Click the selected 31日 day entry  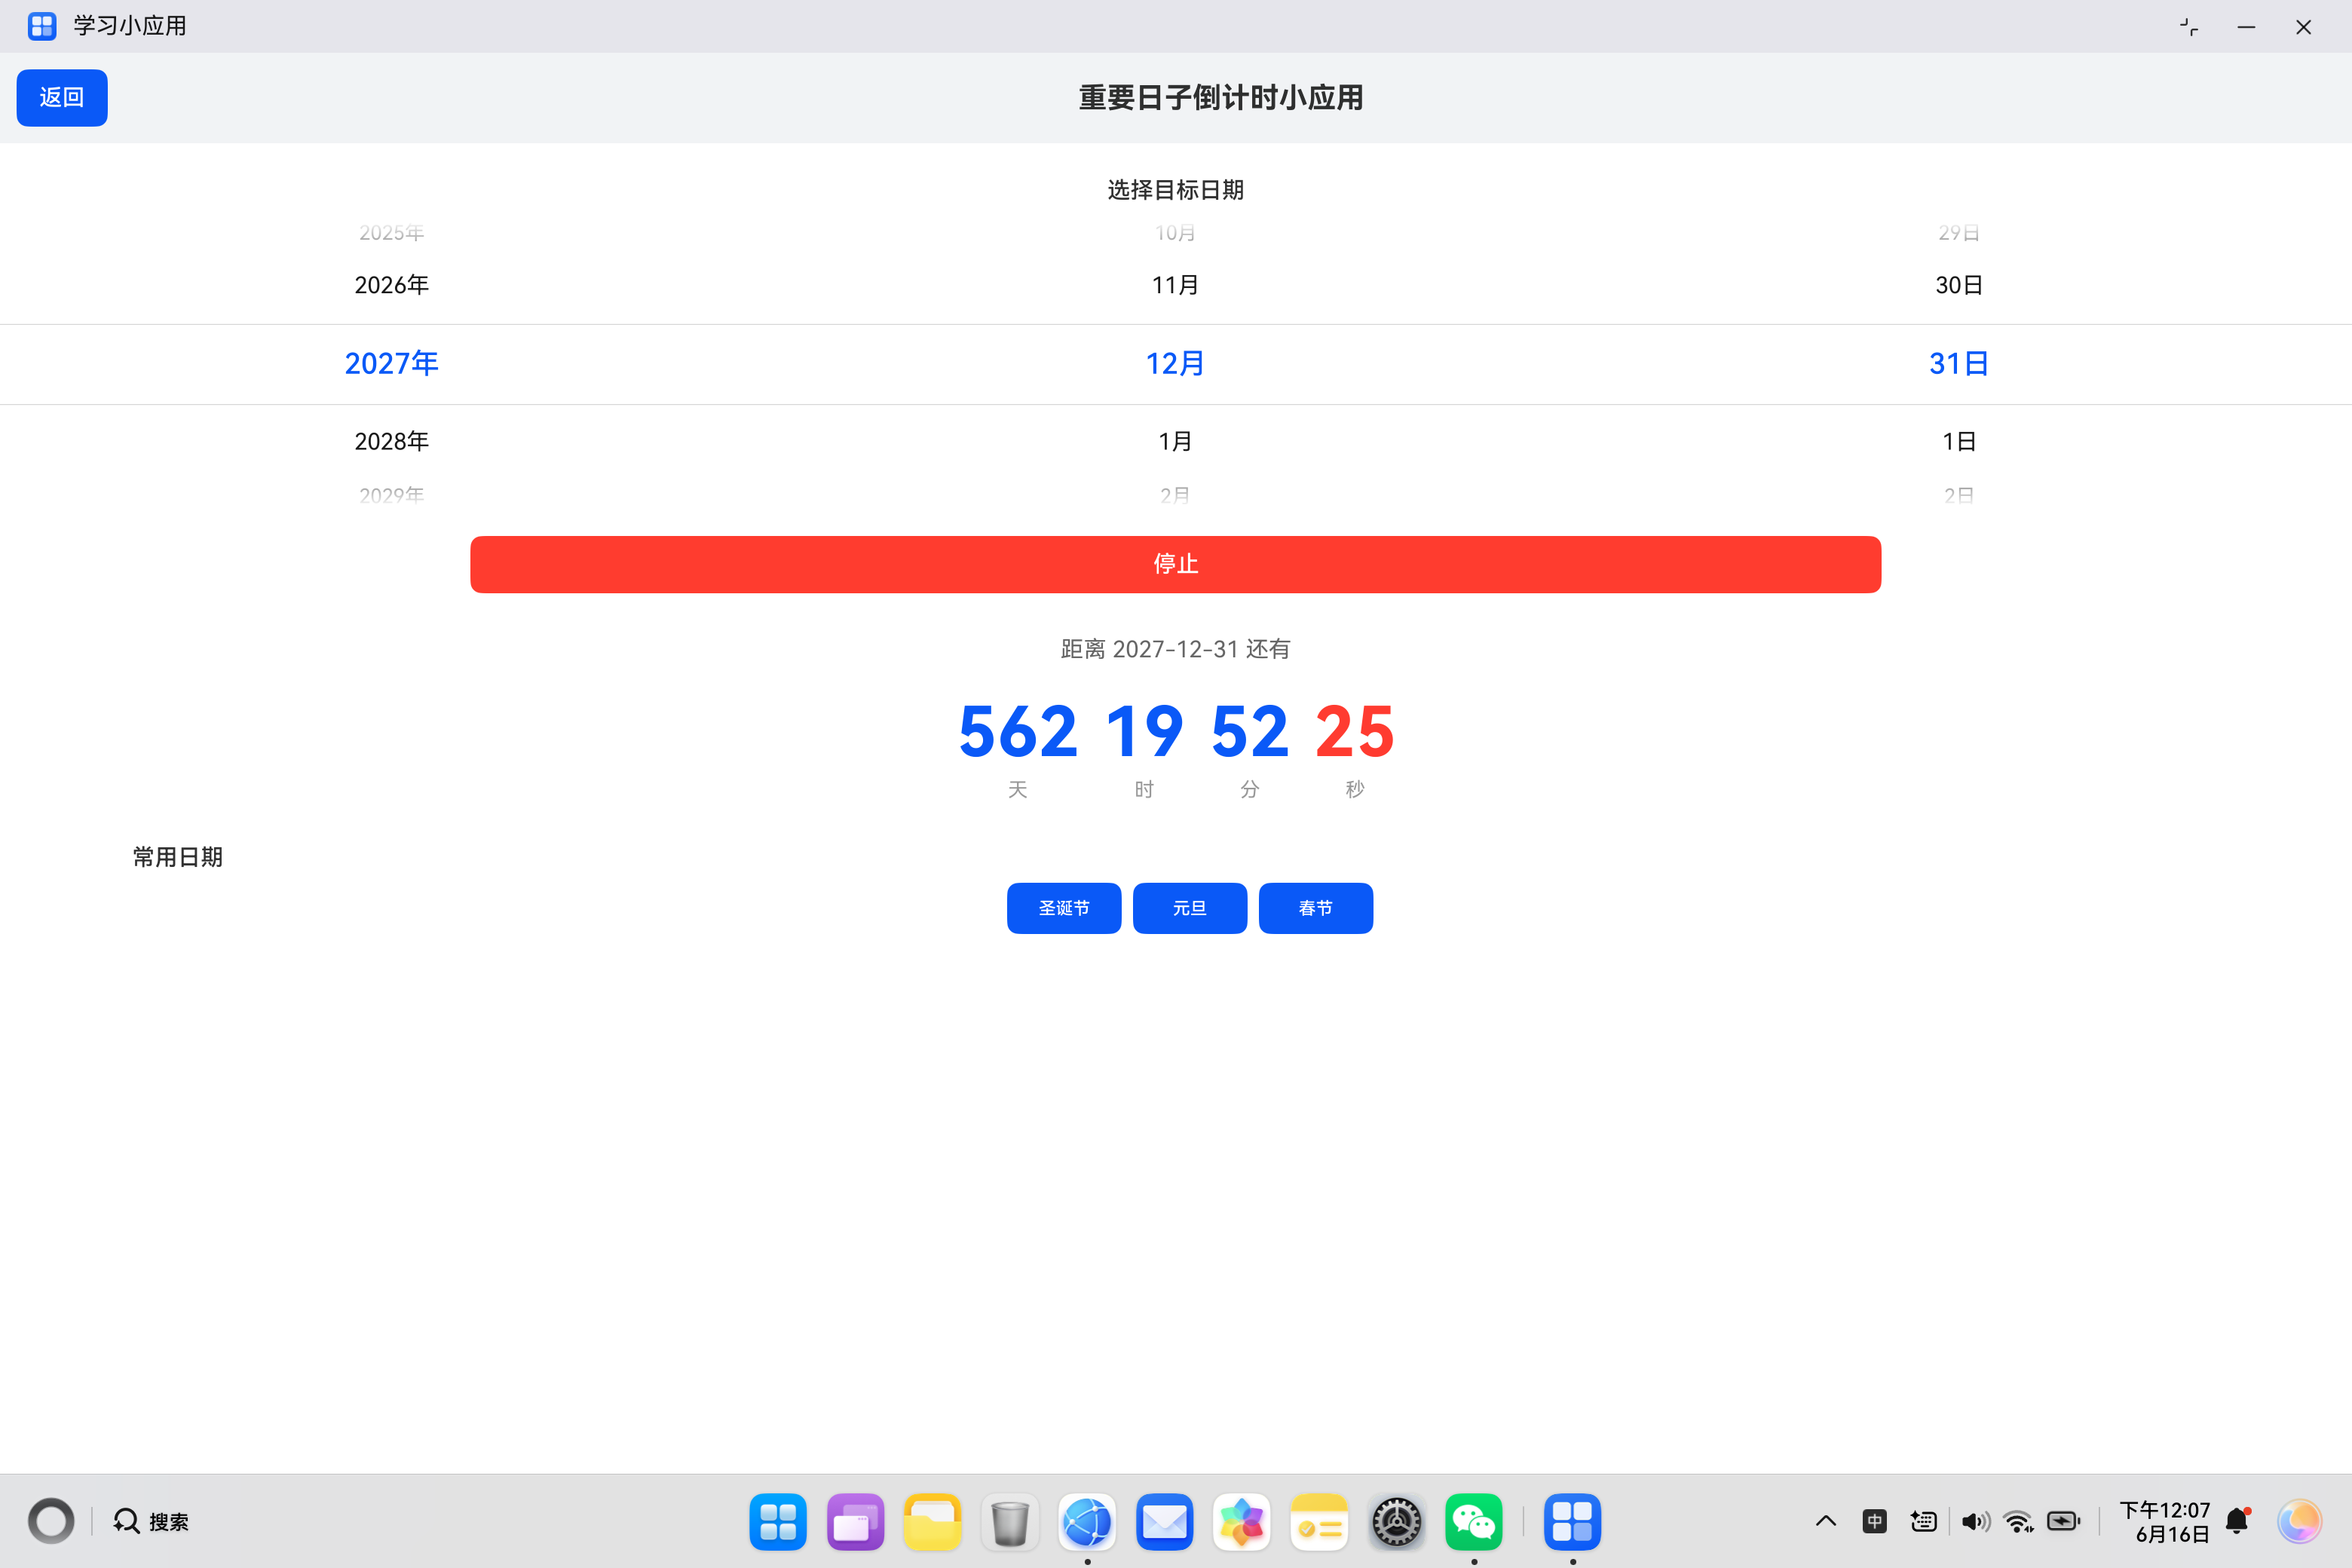1959,363
